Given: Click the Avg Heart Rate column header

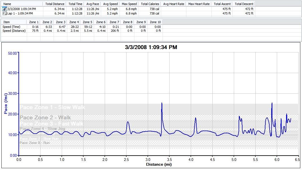Looking at the screenshot, I should (x=173, y=4).
